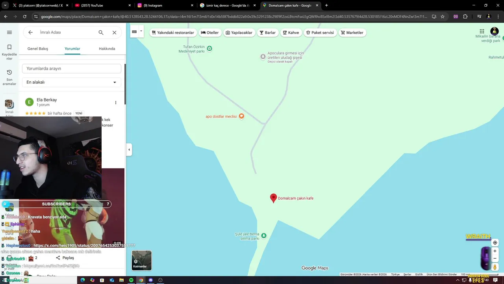
Task: Show hidden system tray icons
Action: (458, 280)
